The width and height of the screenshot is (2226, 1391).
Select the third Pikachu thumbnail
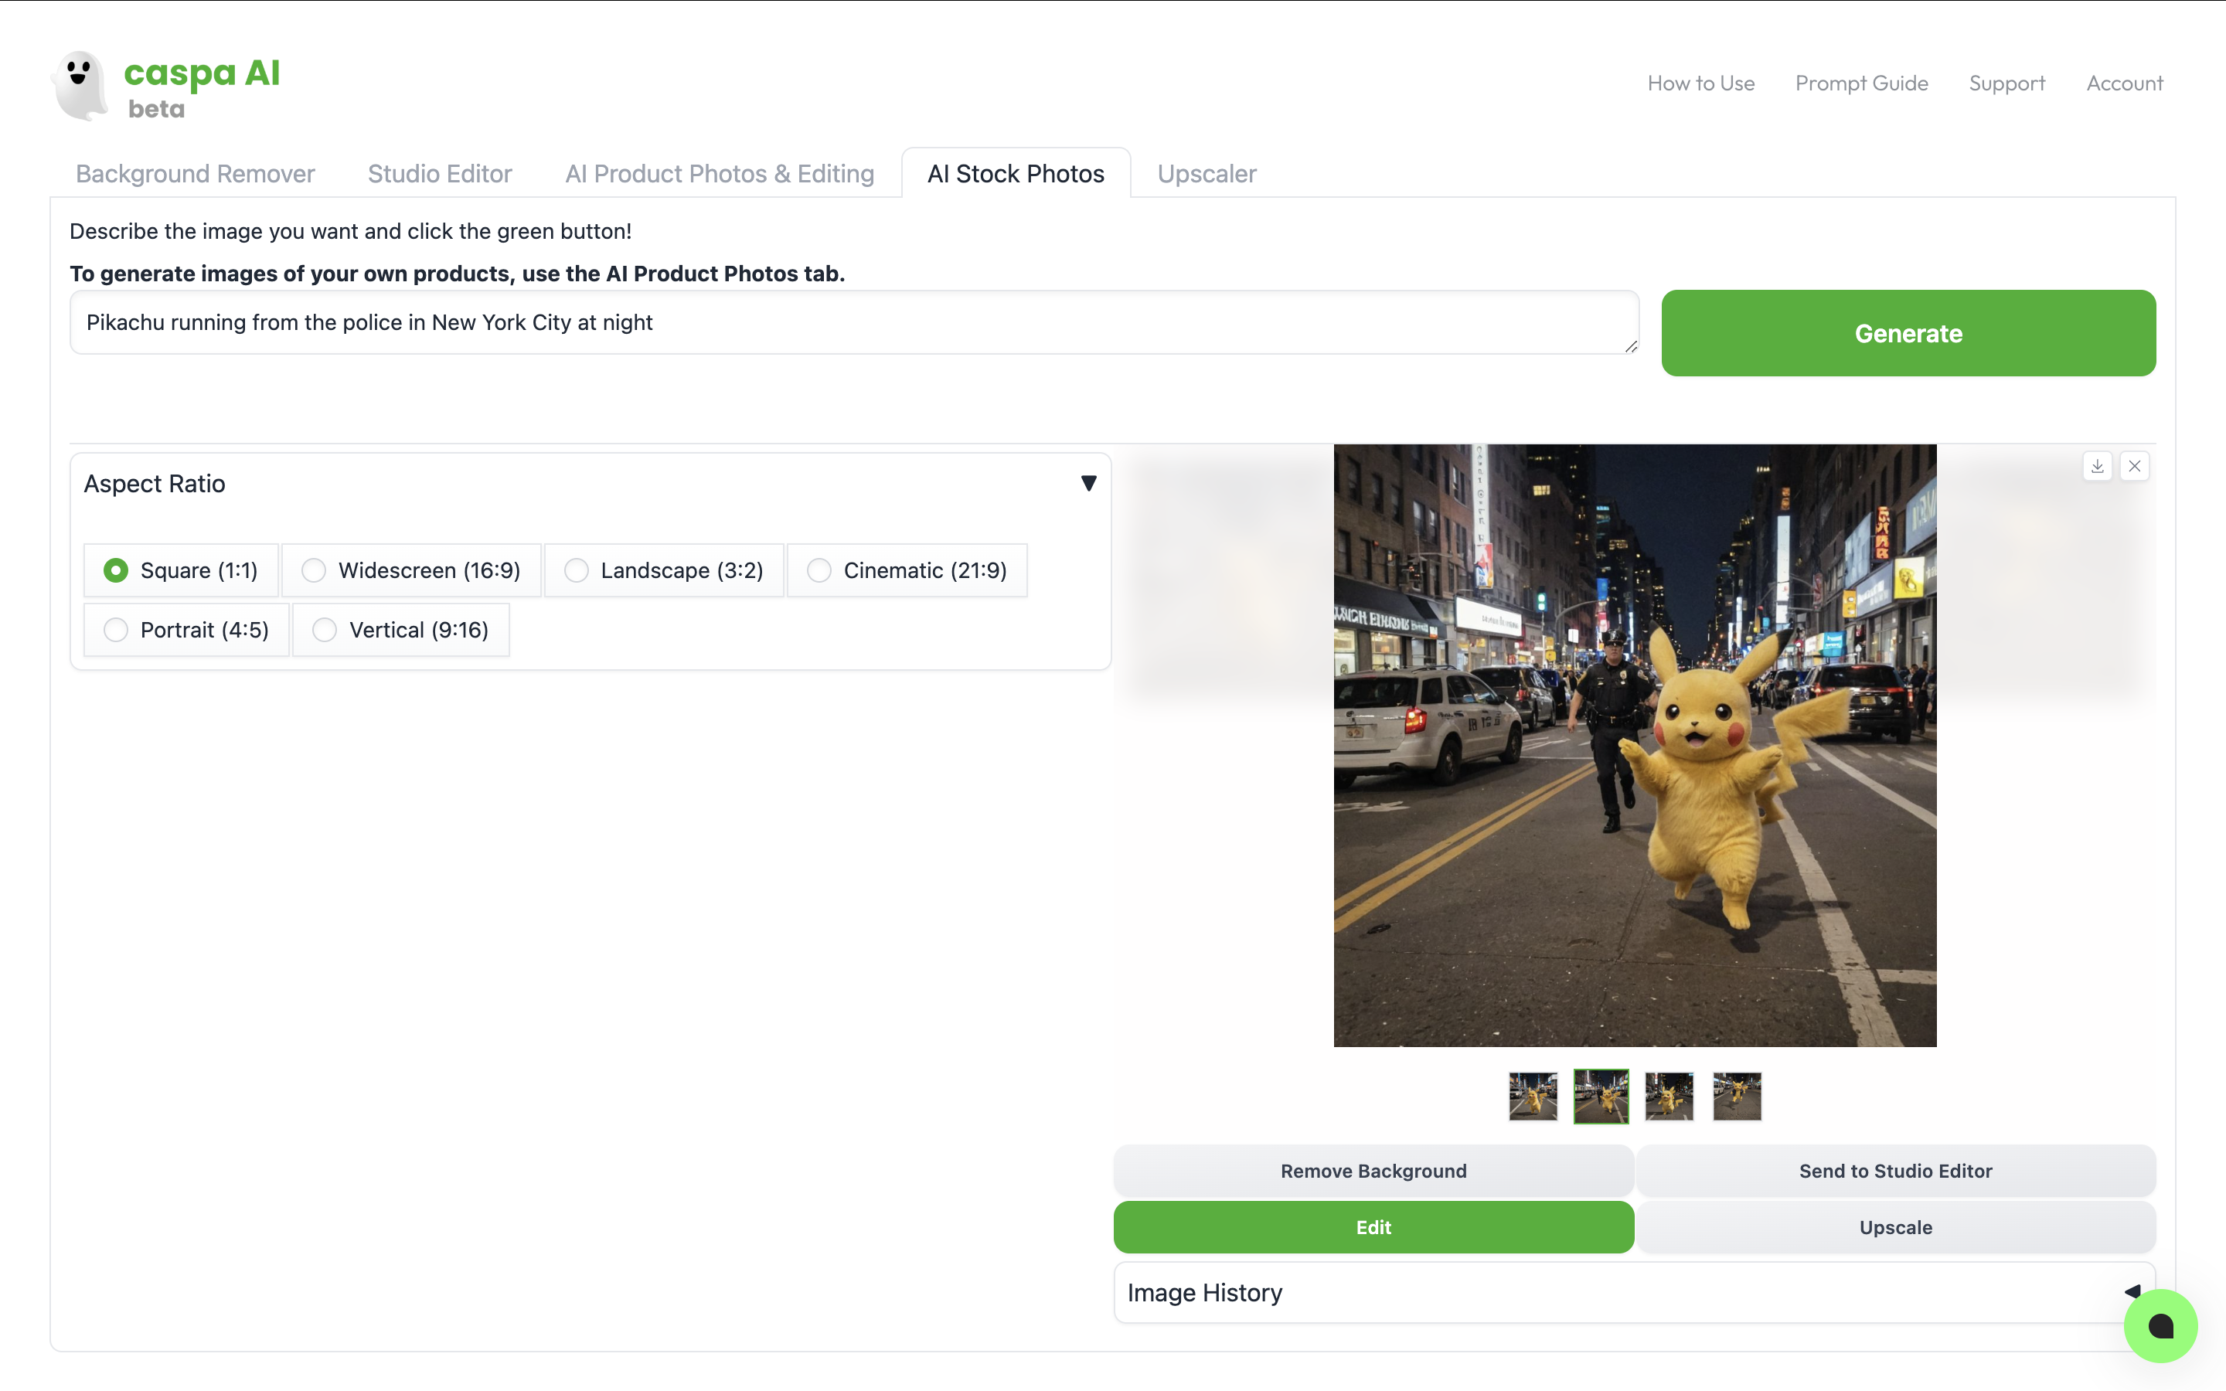tap(1669, 1096)
